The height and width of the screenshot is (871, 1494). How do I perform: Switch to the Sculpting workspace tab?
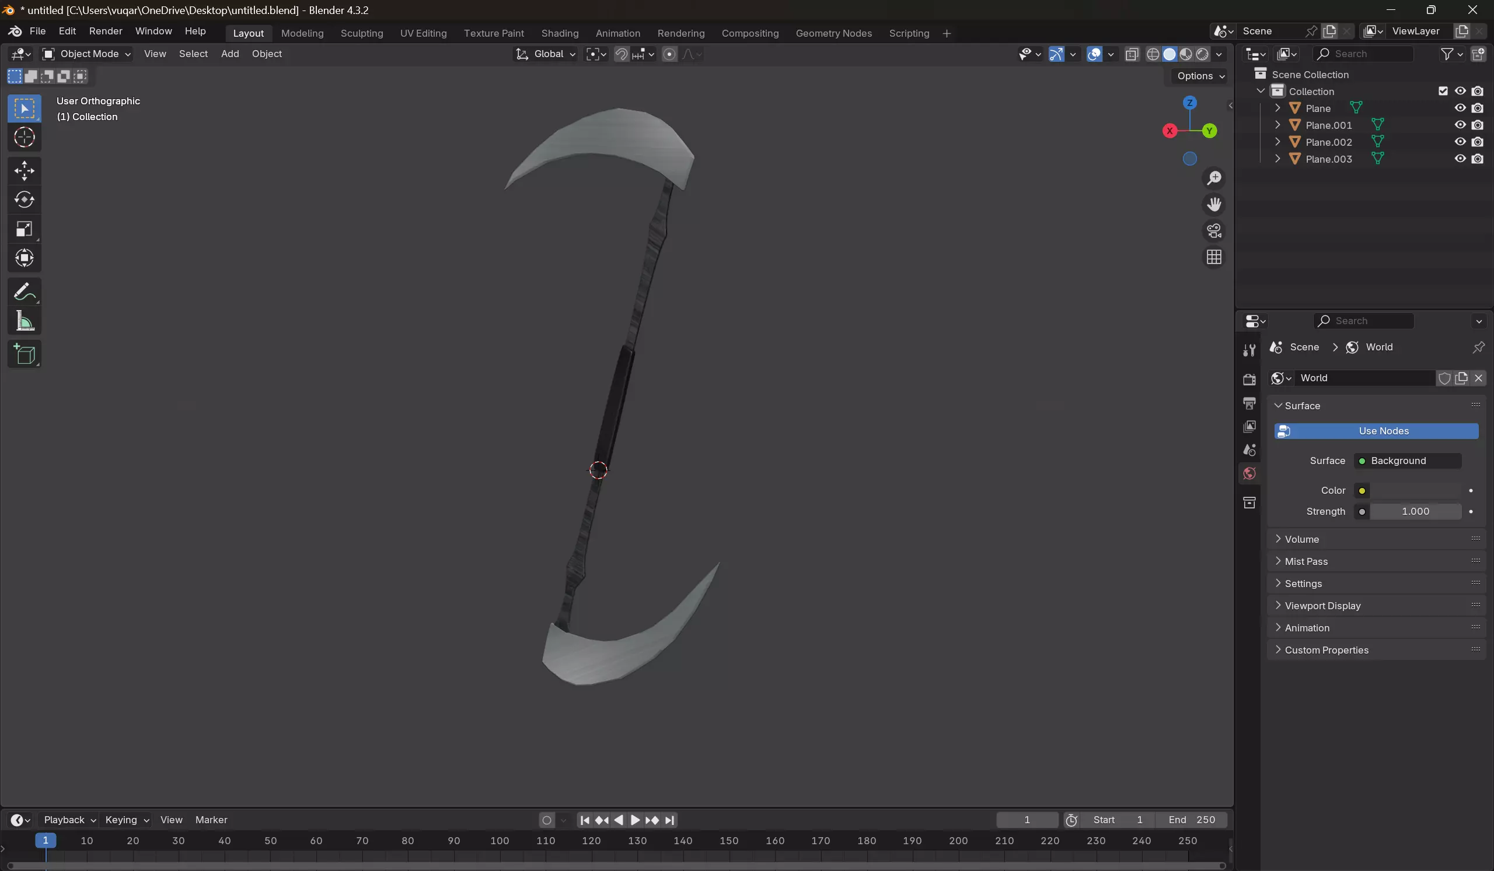[362, 33]
